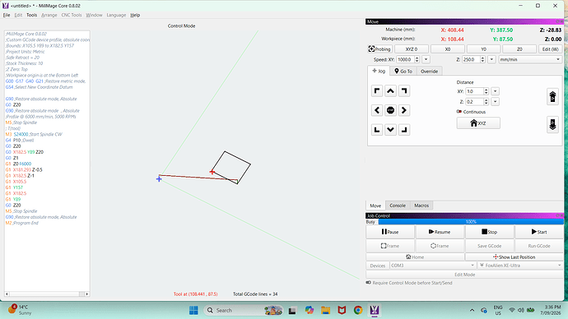568x319 pixels.
Task: Change speed units from mm/min
Action: pos(530,59)
